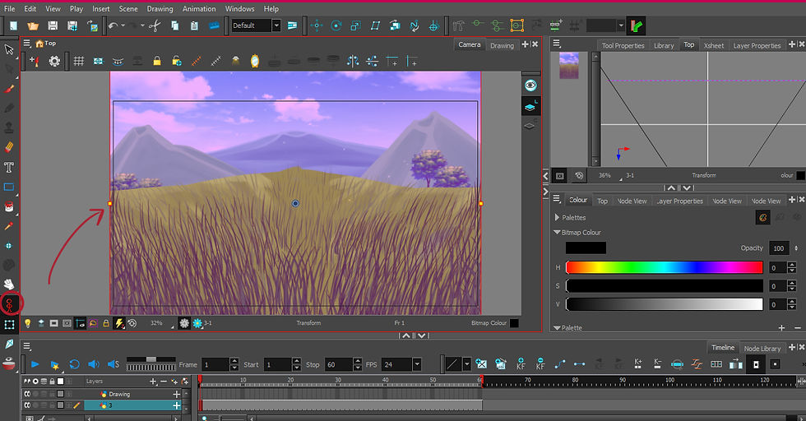Select the Brush tool
Screen dimensions: 806x421
point(9,89)
